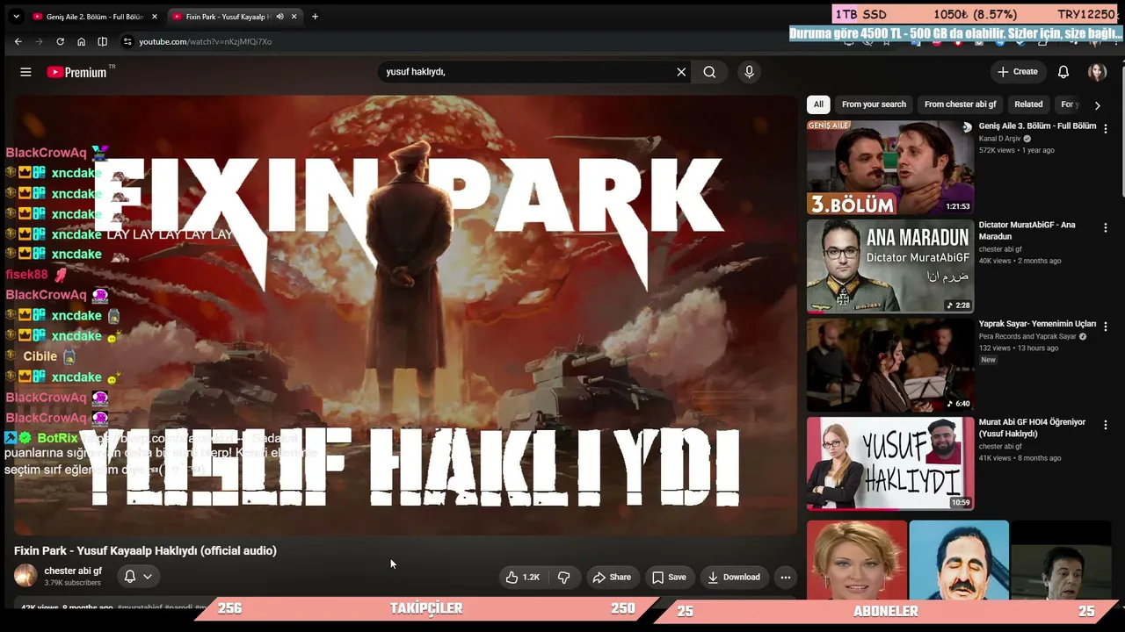Open the tab search dropdown arrow
Viewport: 1125px width, 632px height.
coord(16,16)
